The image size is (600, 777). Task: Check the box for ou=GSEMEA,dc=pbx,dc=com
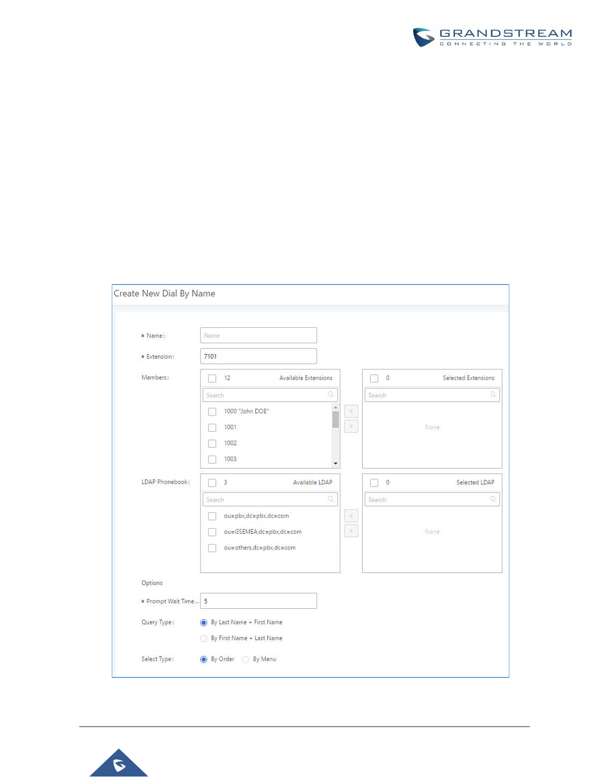212,532
